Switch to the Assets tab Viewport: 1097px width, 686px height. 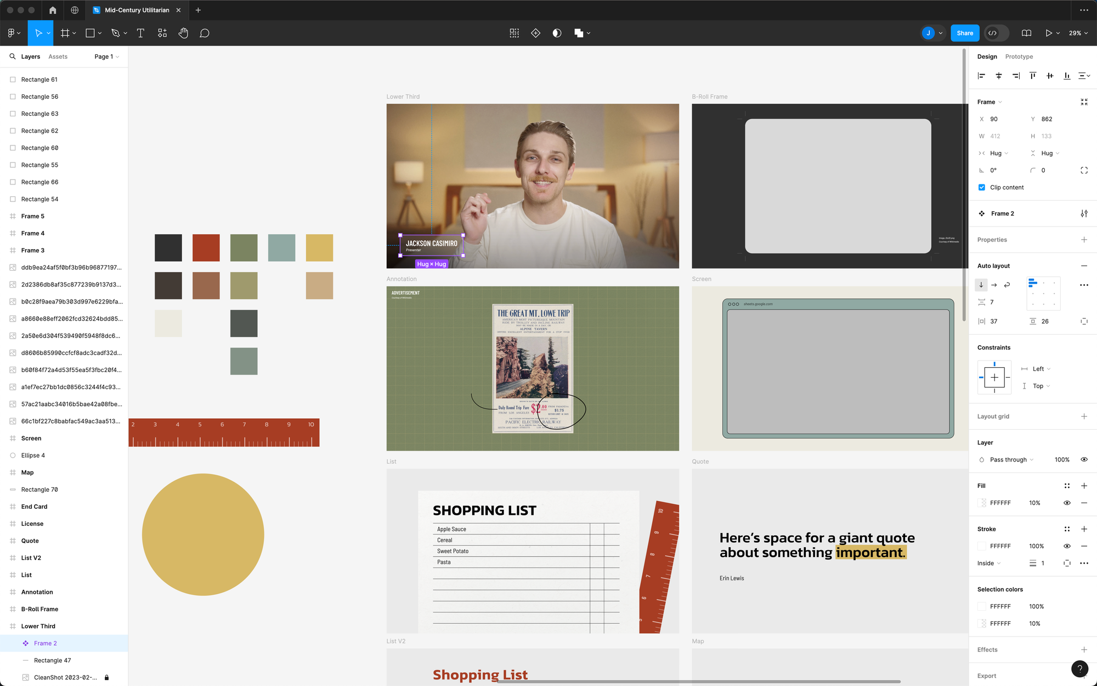58,57
